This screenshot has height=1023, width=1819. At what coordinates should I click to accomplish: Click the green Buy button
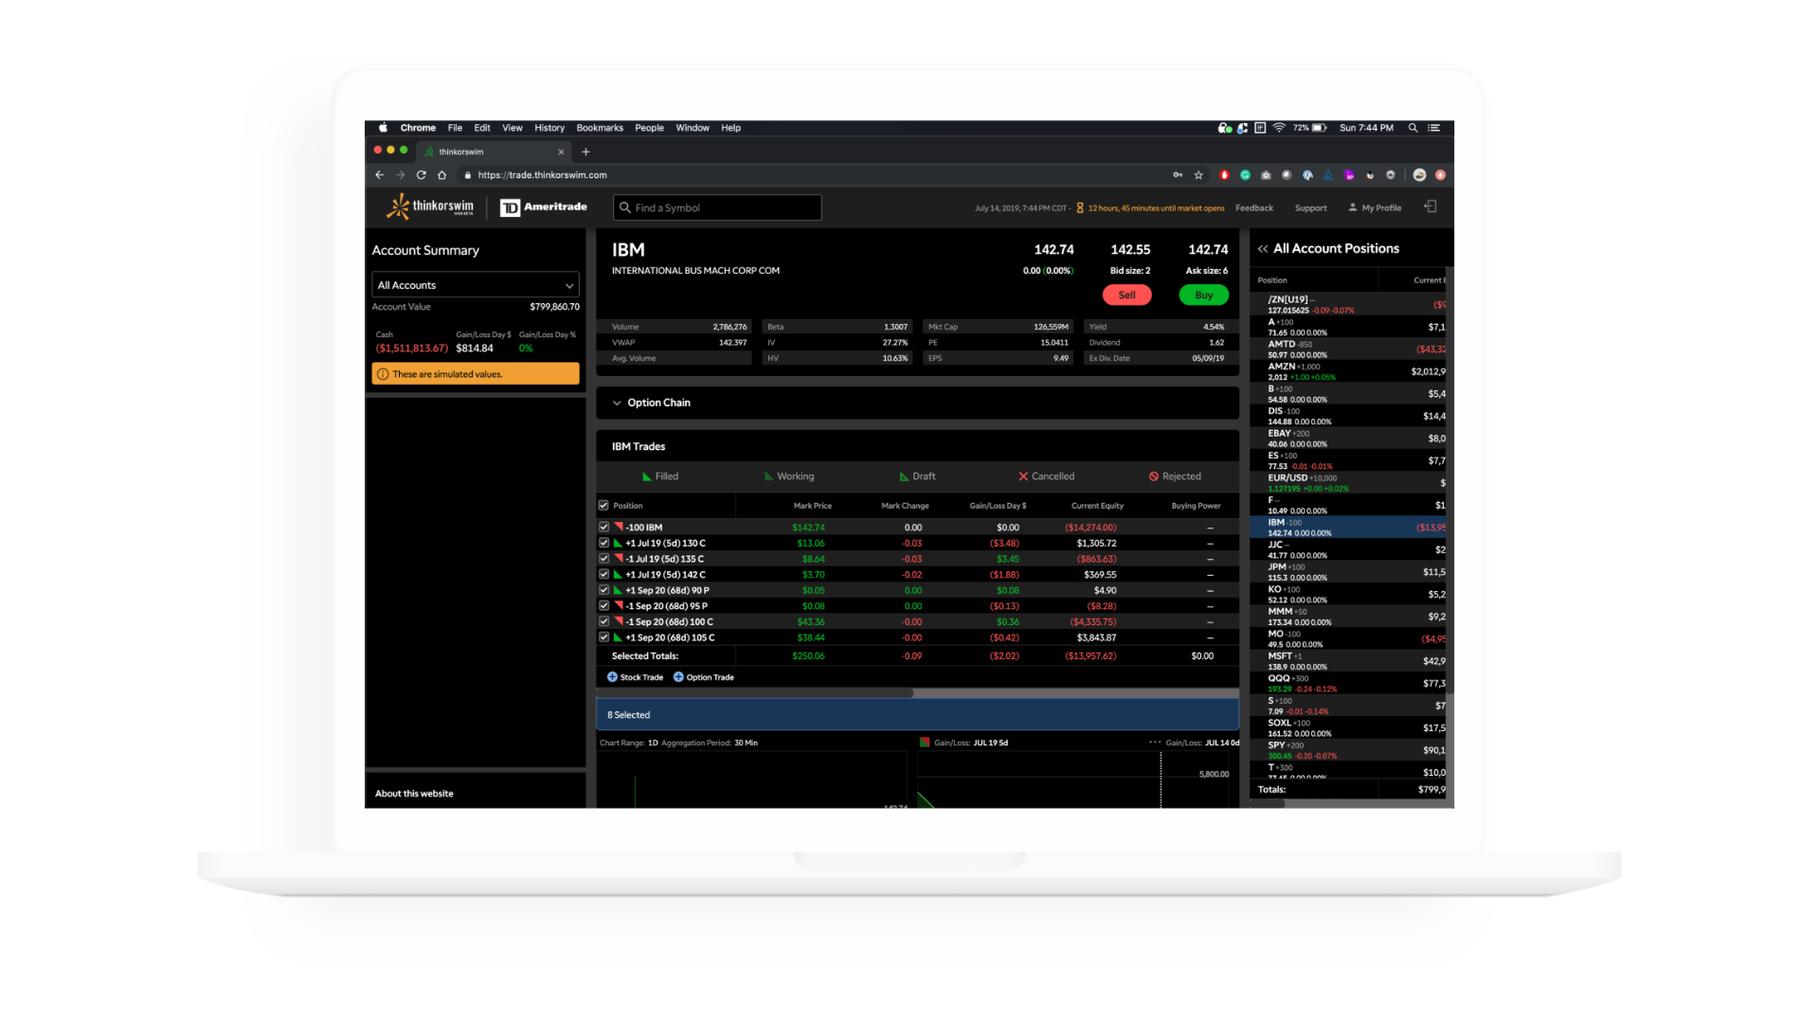pos(1203,295)
